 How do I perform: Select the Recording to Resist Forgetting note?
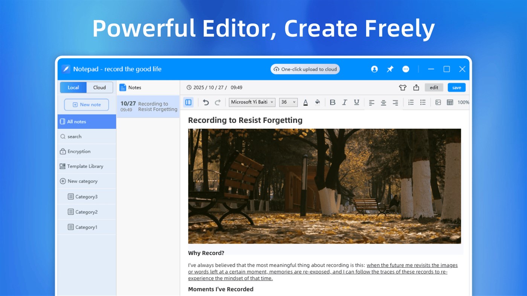pyautogui.click(x=148, y=106)
